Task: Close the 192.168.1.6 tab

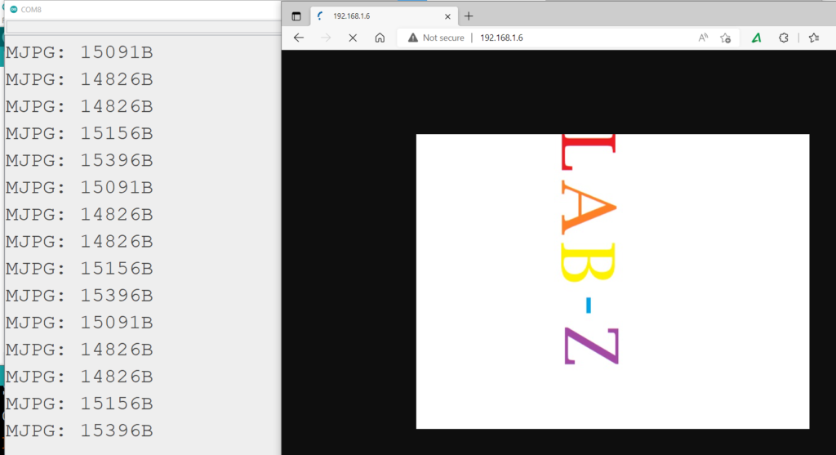Action: tap(447, 16)
